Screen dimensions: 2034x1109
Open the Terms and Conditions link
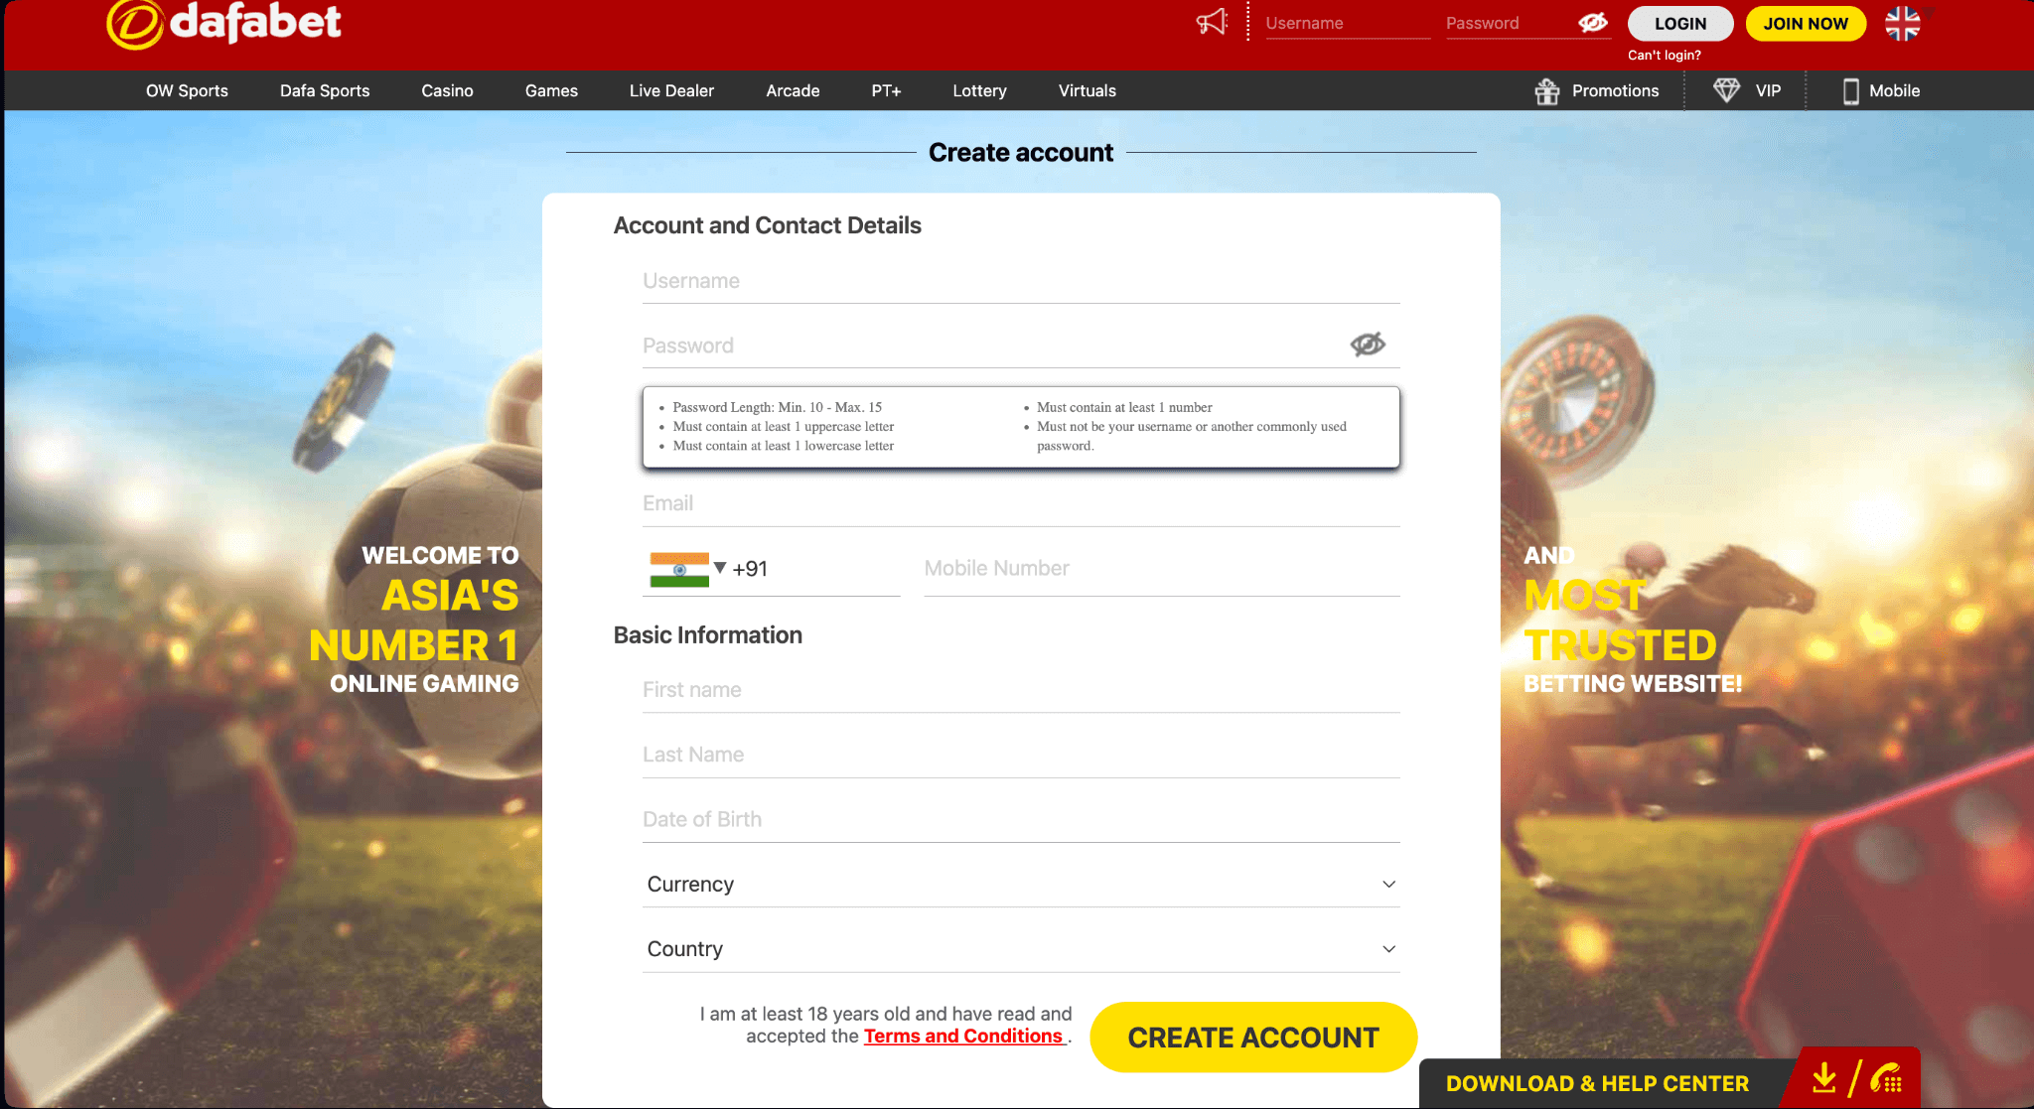tap(963, 1037)
